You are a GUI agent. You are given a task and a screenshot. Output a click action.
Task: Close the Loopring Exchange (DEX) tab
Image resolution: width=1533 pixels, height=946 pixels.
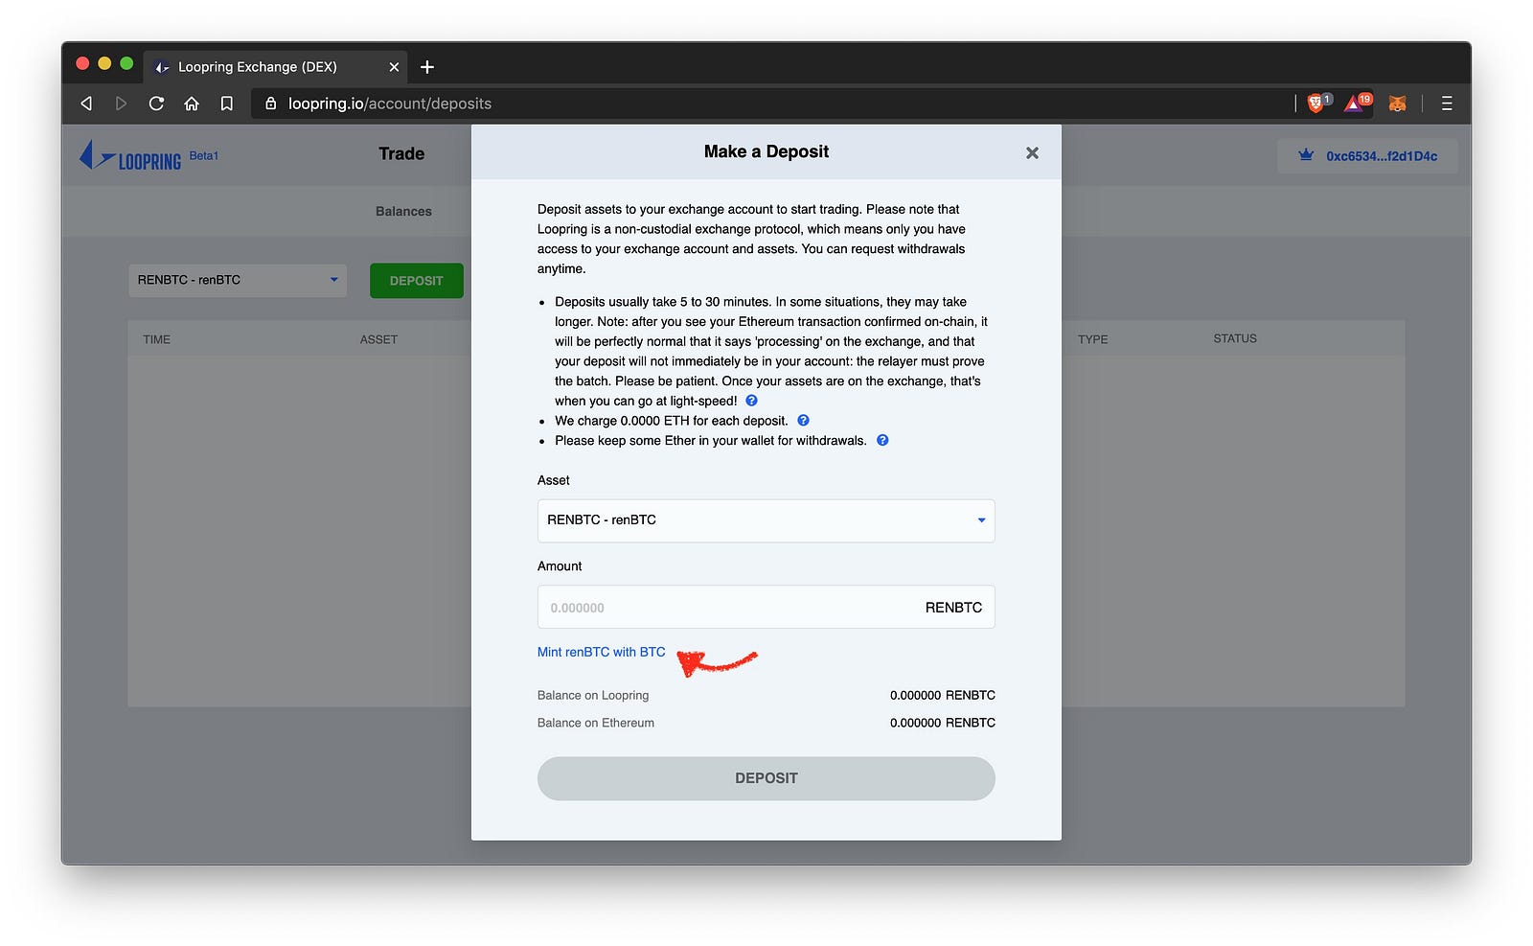click(x=394, y=67)
